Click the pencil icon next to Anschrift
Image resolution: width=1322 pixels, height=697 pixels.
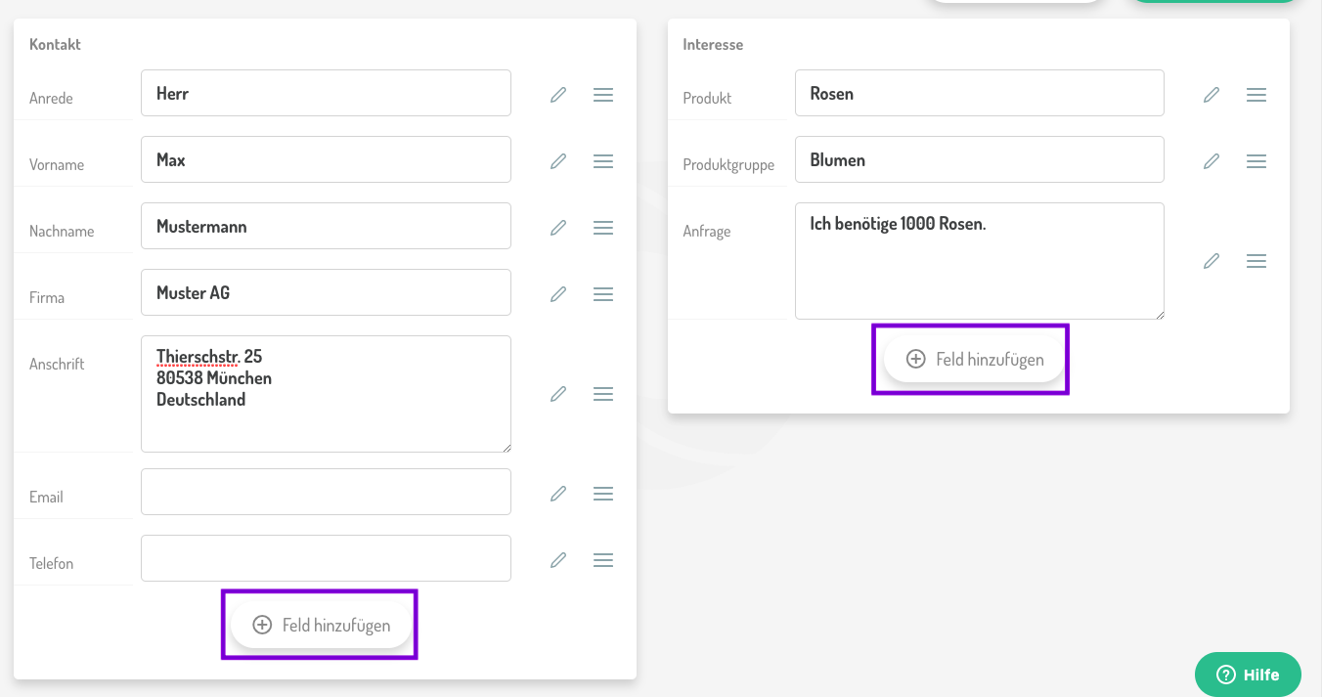(558, 394)
